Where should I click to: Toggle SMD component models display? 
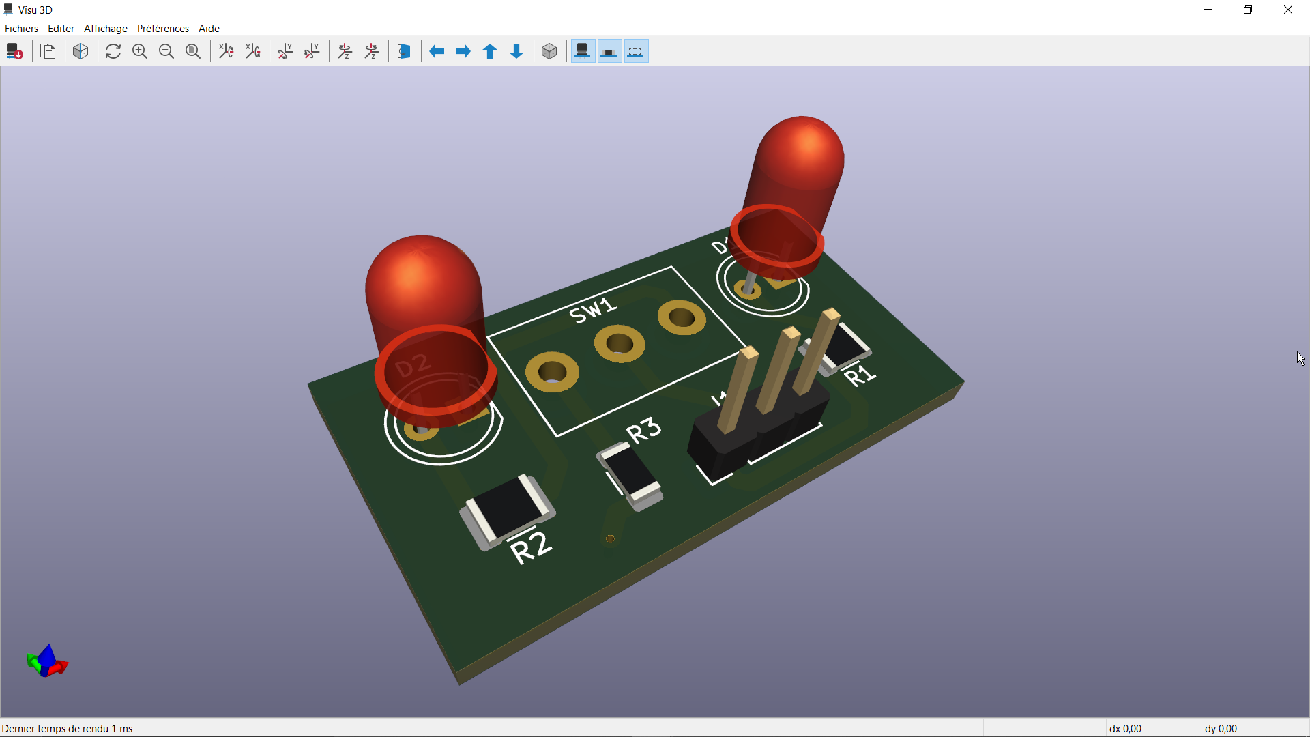pyautogui.click(x=609, y=51)
